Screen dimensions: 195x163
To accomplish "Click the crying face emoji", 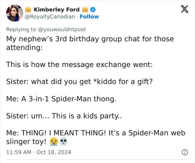I will coord(53,142).
